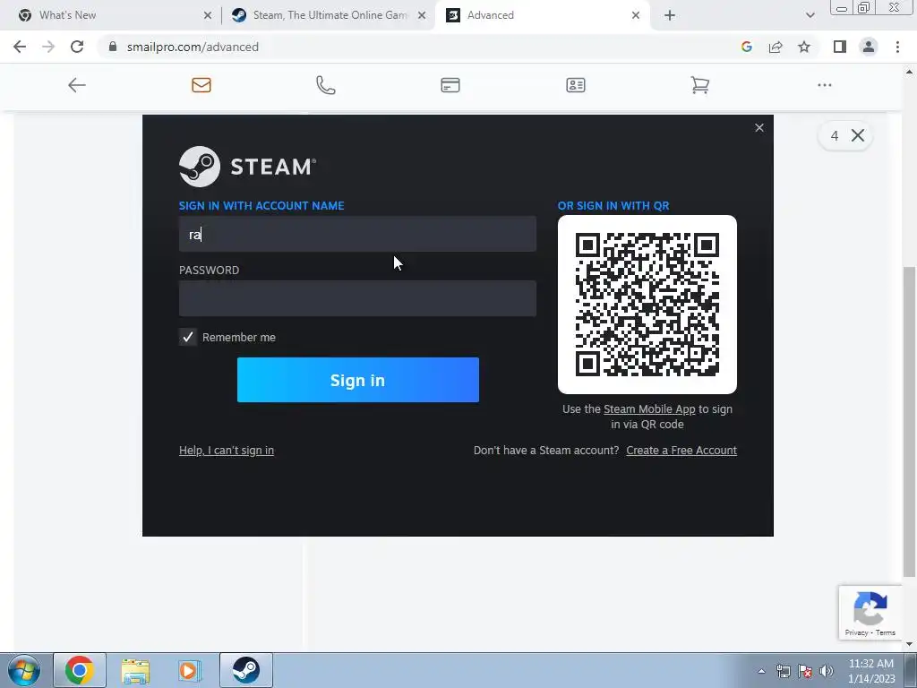Viewport: 917px width, 688px height.
Task: Open the phone icon in smailpro toolbar
Action: [x=326, y=85]
